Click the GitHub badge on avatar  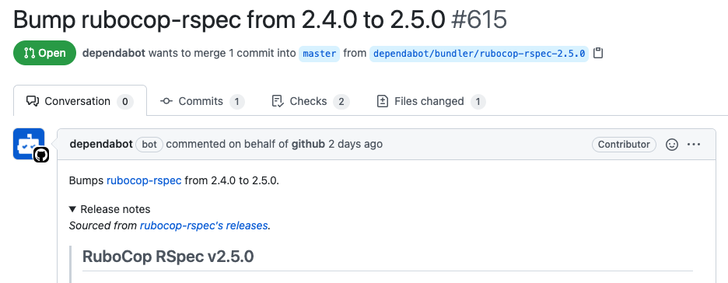coord(41,155)
